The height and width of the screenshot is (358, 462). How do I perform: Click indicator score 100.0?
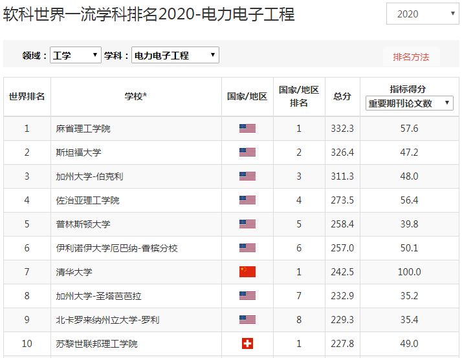point(409,272)
